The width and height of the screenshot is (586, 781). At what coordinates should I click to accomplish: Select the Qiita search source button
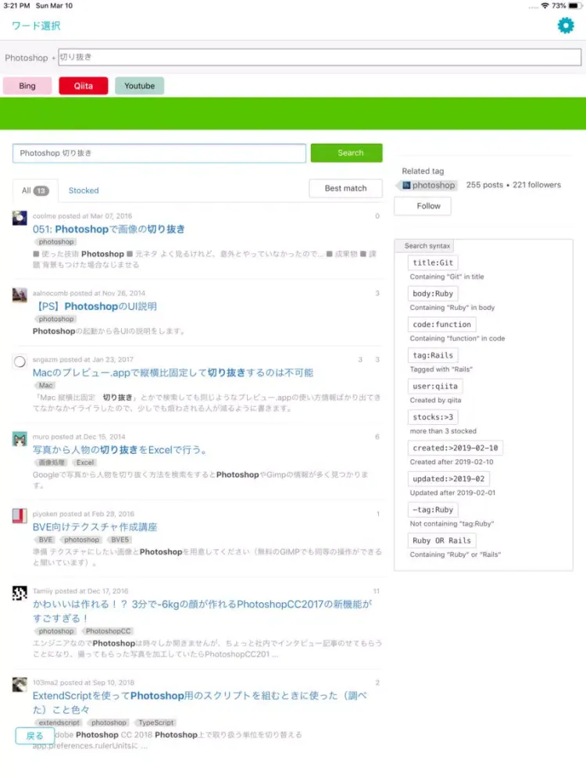pos(84,86)
